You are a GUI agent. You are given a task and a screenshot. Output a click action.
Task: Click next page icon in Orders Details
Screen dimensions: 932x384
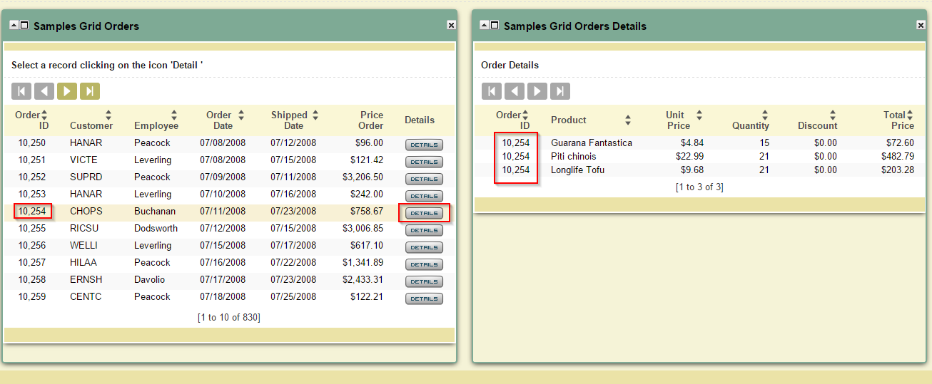537,91
